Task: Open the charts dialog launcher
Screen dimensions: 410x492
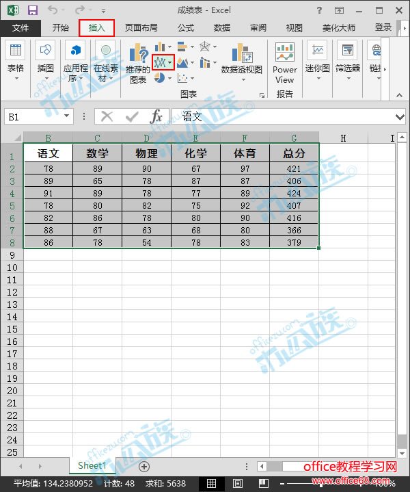Action: pyautogui.click(x=262, y=95)
